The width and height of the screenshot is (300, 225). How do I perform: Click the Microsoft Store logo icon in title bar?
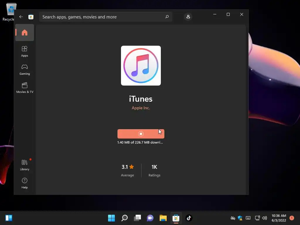[x=31, y=17]
